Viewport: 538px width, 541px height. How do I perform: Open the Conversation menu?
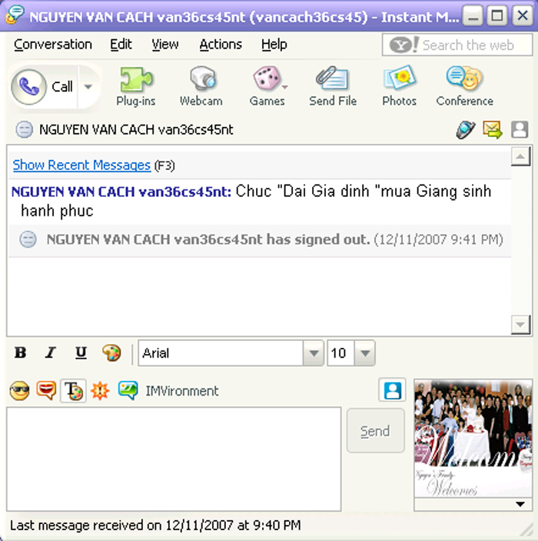click(53, 45)
